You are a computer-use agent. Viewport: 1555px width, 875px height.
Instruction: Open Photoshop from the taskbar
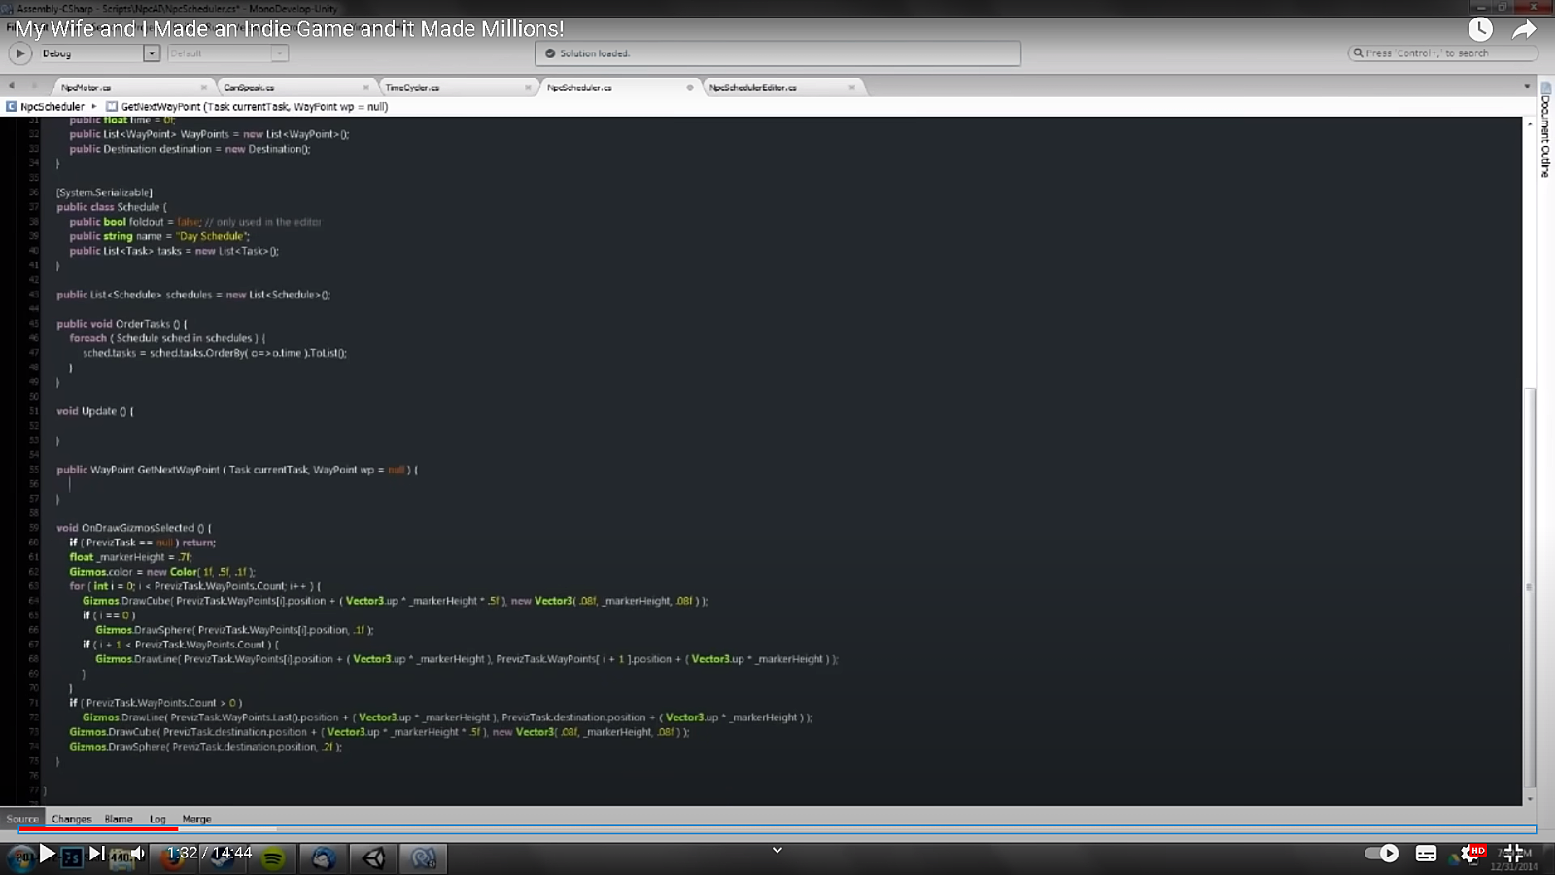72,858
